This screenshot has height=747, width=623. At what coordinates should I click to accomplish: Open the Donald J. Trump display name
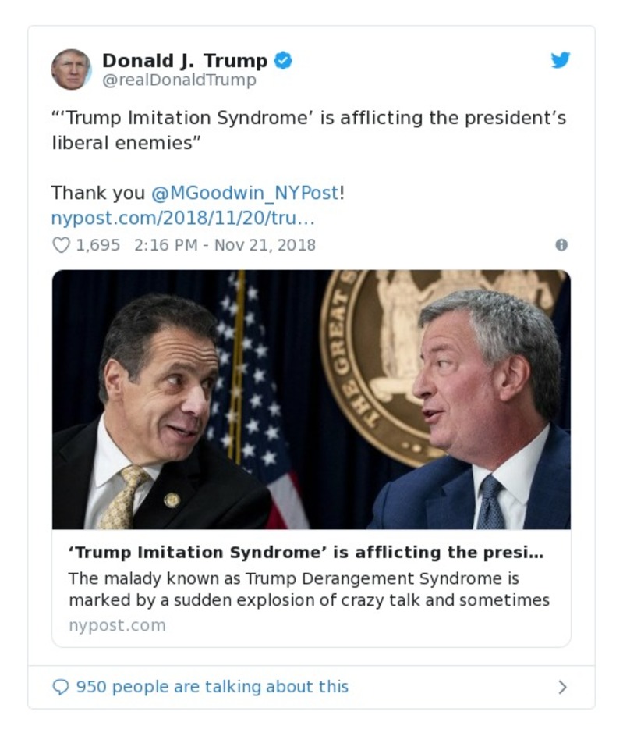187,59
